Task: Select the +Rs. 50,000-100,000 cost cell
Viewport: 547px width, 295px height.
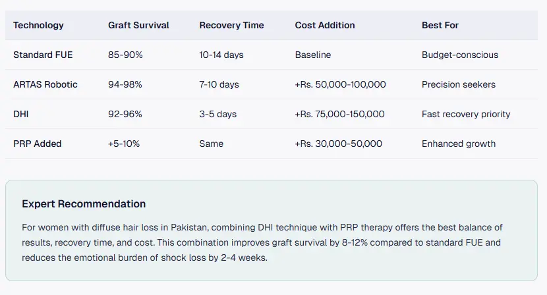Action: pyautogui.click(x=340, y=84)
